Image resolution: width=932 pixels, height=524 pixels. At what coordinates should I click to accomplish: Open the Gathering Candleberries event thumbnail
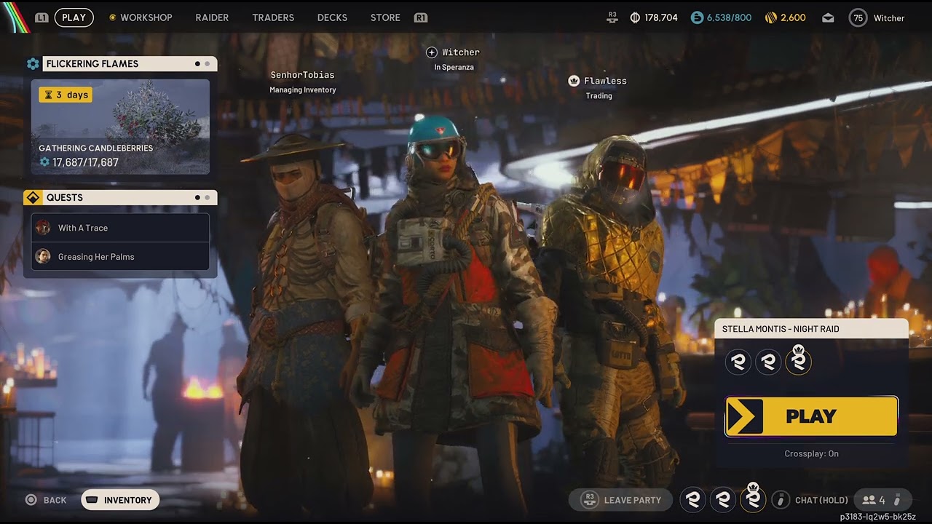120,127
